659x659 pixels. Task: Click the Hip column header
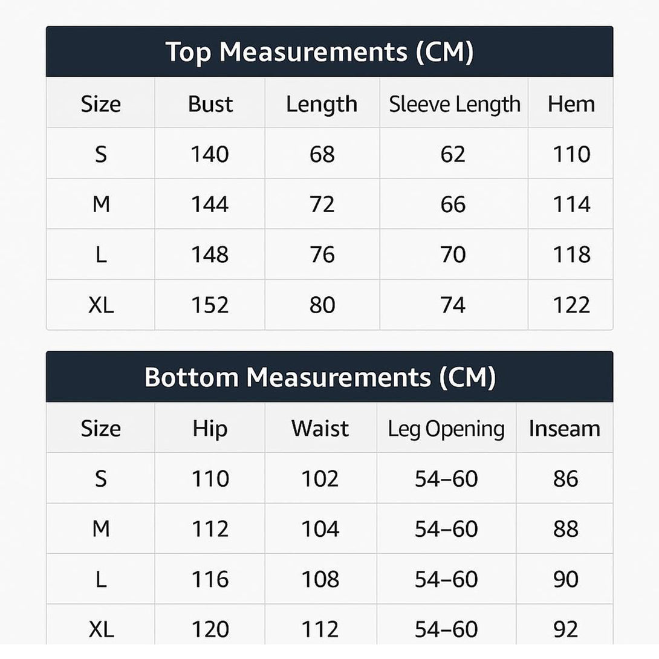coord(210,429)
